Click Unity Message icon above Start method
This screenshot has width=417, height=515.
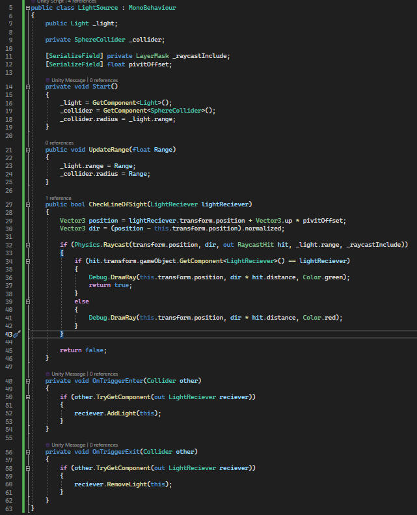(x=47, y=79)
